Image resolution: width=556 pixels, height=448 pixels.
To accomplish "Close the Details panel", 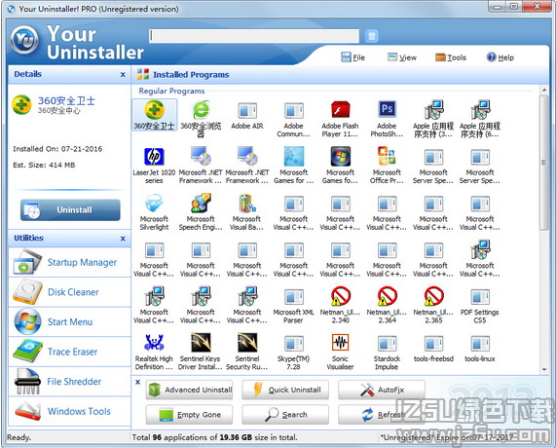I will point(123,74).
